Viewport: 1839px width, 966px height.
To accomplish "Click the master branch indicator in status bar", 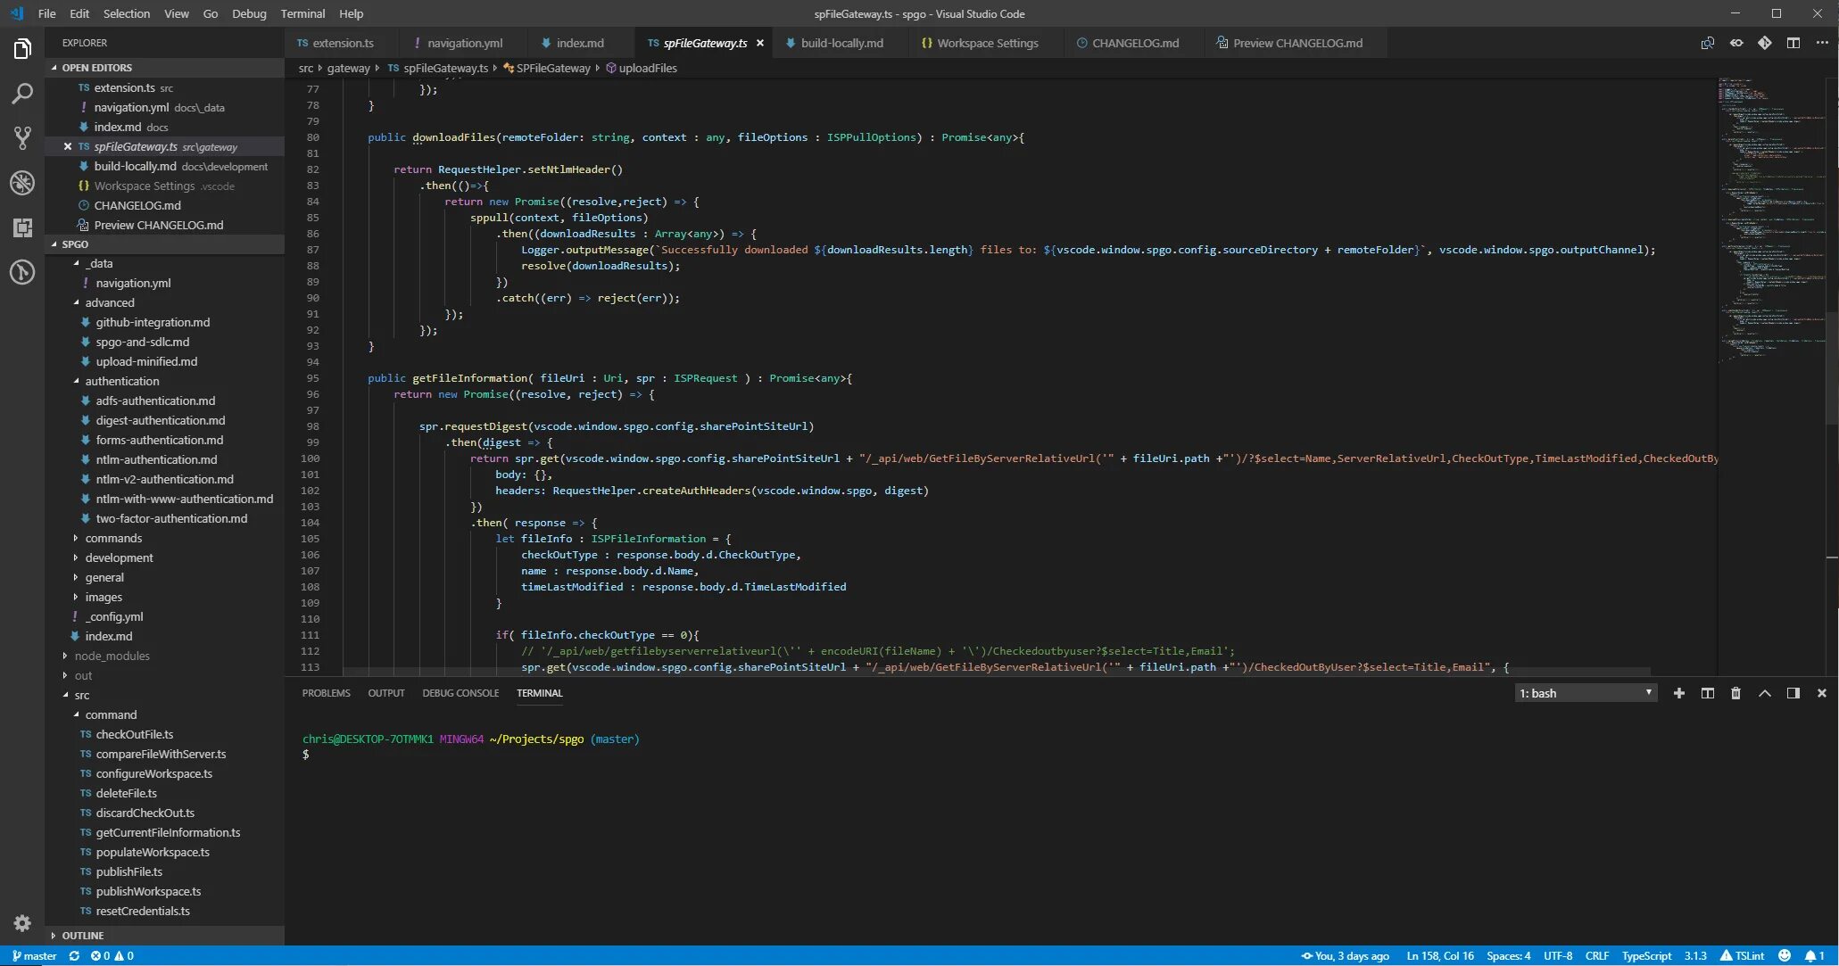I will [34, 956].
